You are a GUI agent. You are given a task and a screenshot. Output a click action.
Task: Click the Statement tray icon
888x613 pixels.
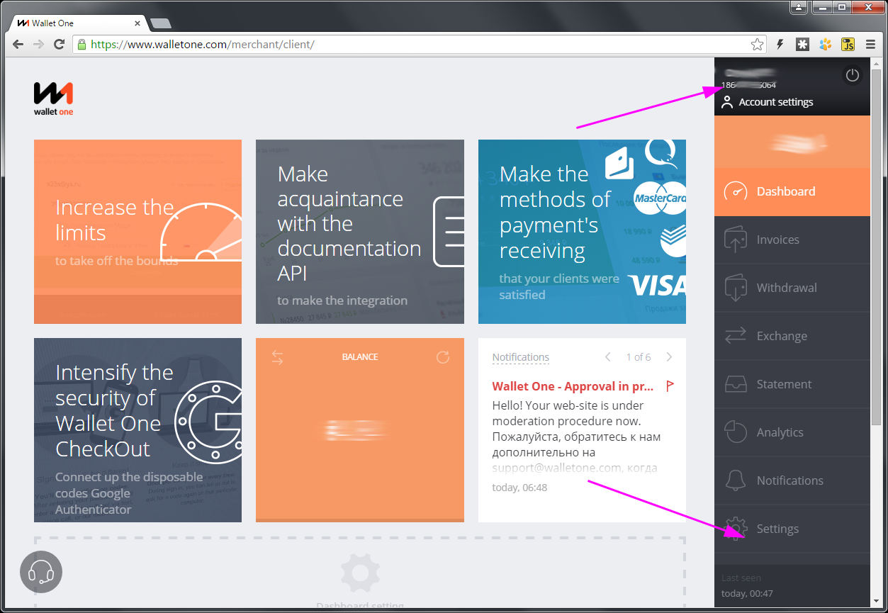click(x=736, y=384)
